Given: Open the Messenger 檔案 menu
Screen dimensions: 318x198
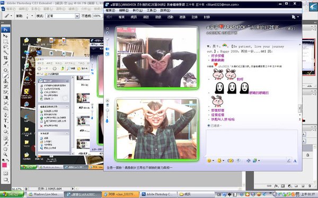Looking at the screenshot, I should click(x=110, y=11).
